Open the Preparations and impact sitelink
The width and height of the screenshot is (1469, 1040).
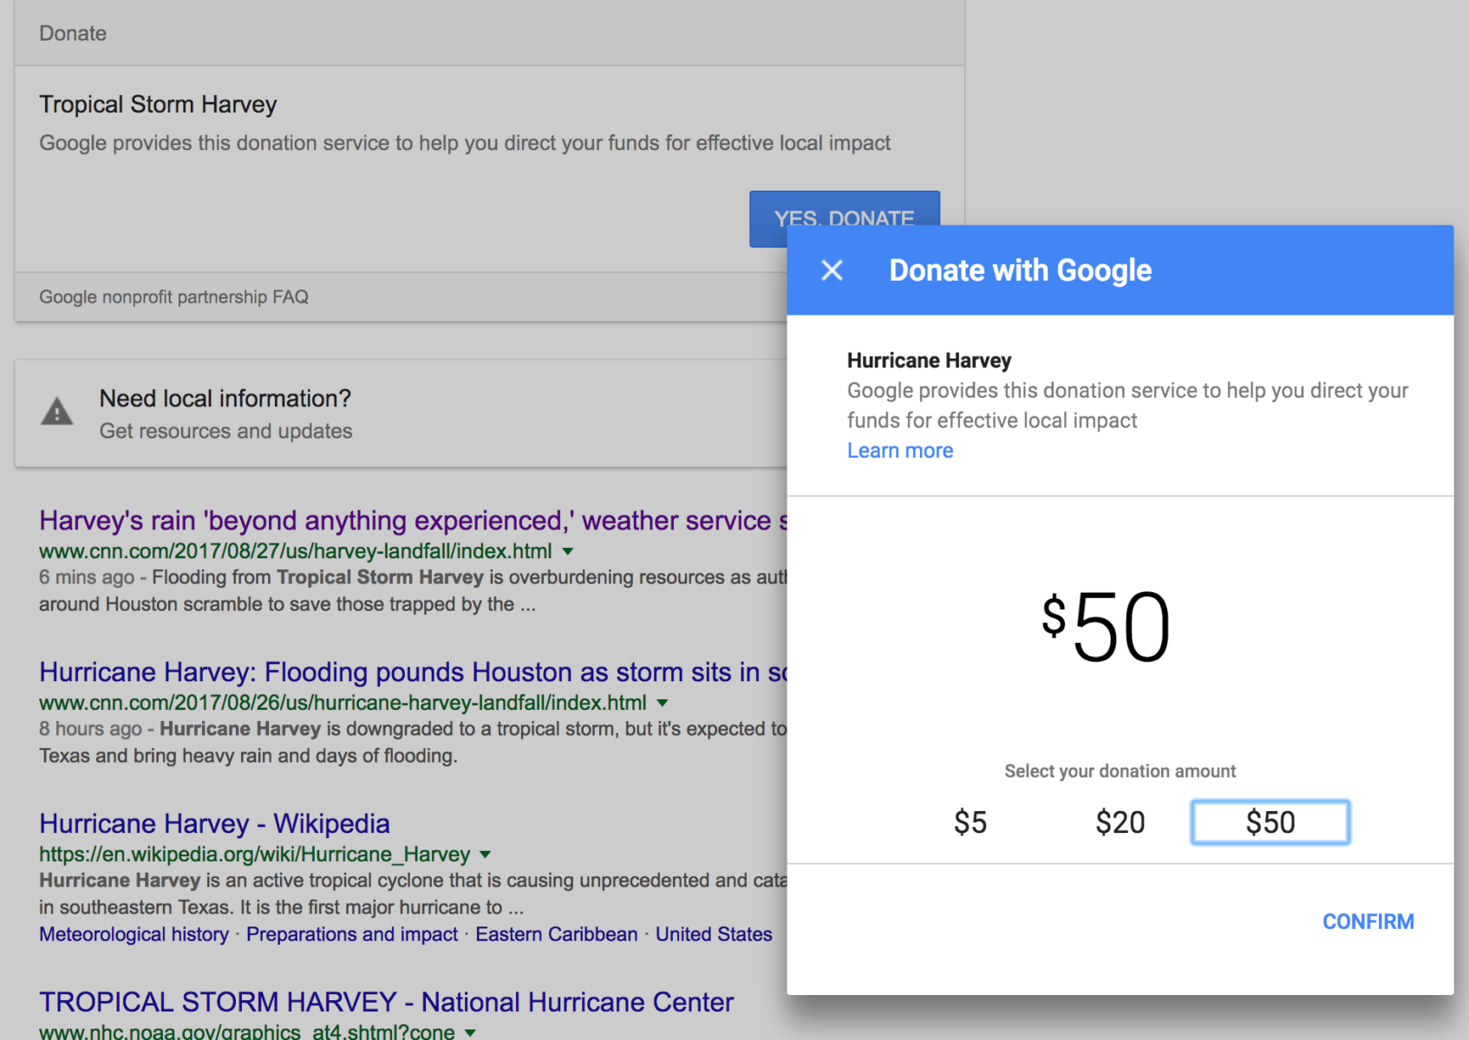point(352,934)
